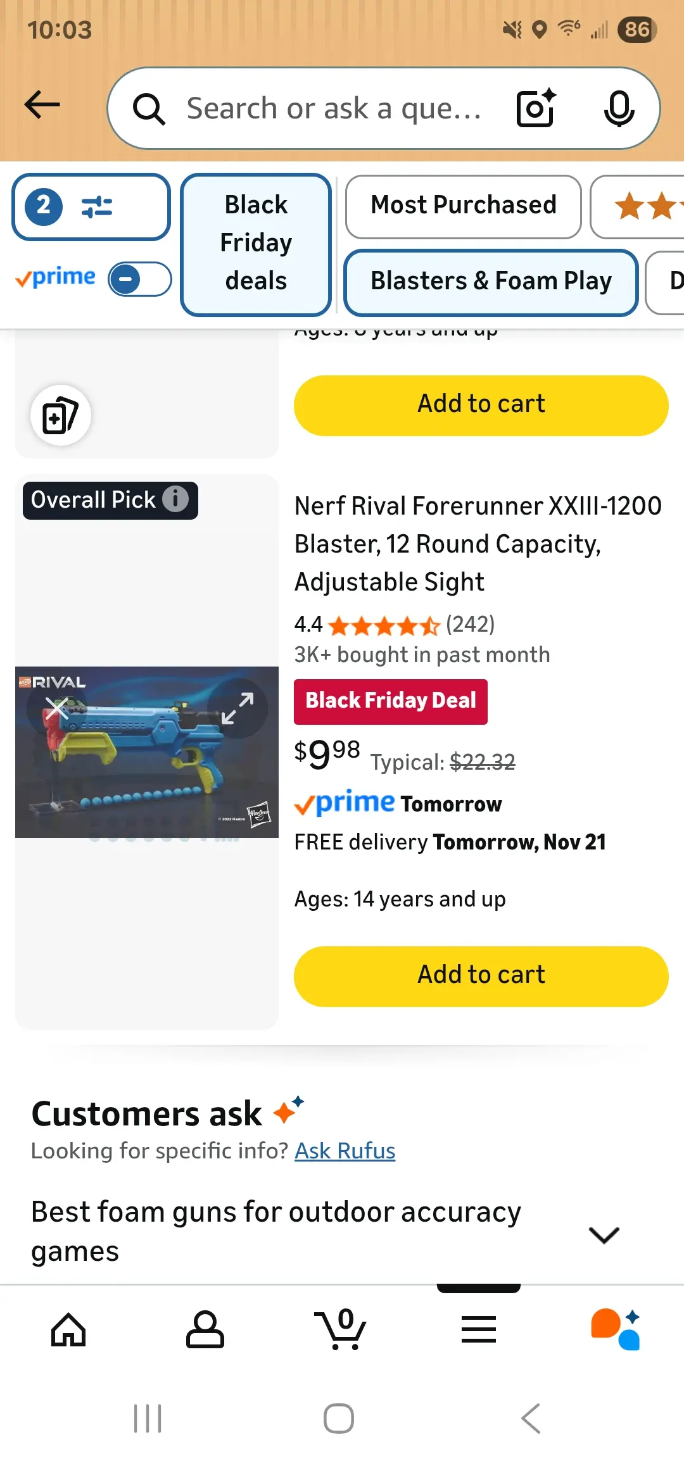The height and width of the screenshot is (1466, 684).
Task: Open the hamburger menu tab
Action: [478, 1328]
